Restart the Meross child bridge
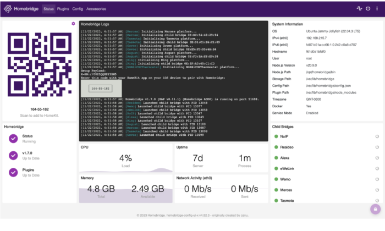Screen dimensions: 385x231 (x=377, y=190)
